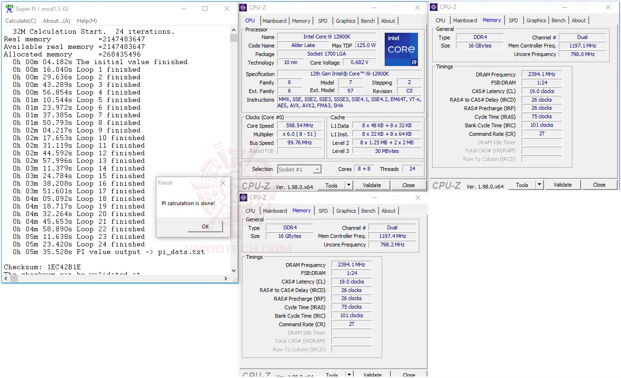Screen dimensions: 621x378
Task: Click the Core Speed value 598.54 MHz
Action: point(300,126)
